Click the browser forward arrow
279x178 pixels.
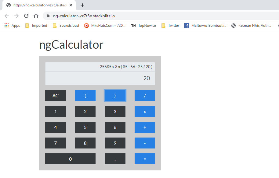pyautogui.click(x=16, y=16)
